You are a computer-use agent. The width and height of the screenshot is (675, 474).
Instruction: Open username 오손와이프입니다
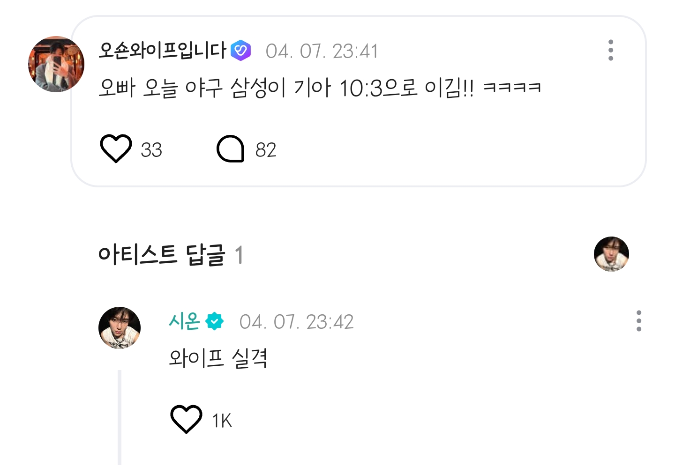(163, 51)
